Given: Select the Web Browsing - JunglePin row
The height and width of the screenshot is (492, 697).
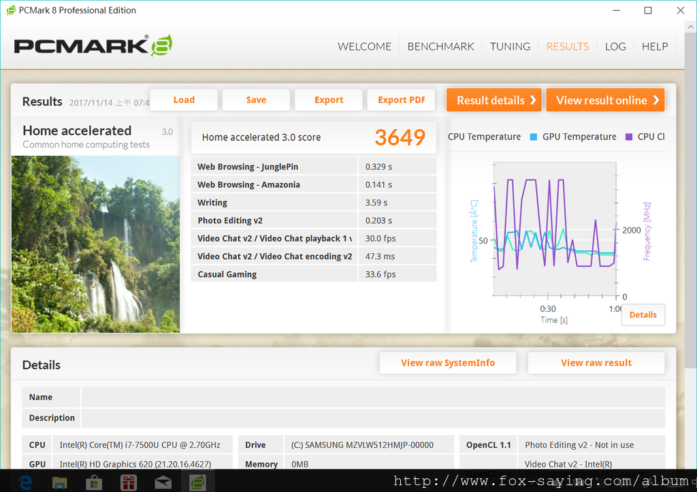Looking at the screenshot, I should (313, 167).
